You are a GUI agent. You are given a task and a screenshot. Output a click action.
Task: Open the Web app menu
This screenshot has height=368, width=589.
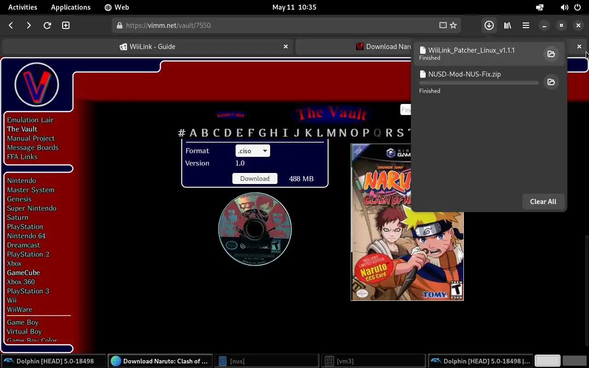tap(117, 7)
